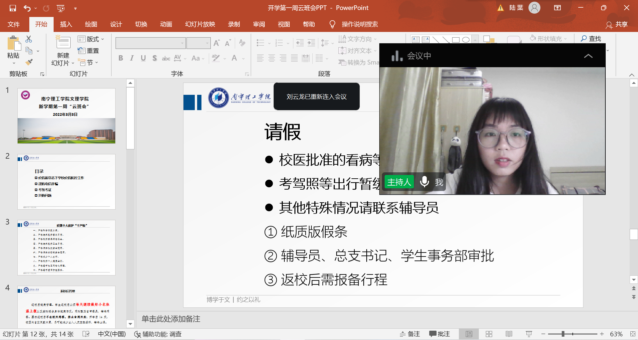Image resolution: width=638 pixels, height=340 pixels.
Task: Start slideshow from status bar icon
Action: coord(529,334)
